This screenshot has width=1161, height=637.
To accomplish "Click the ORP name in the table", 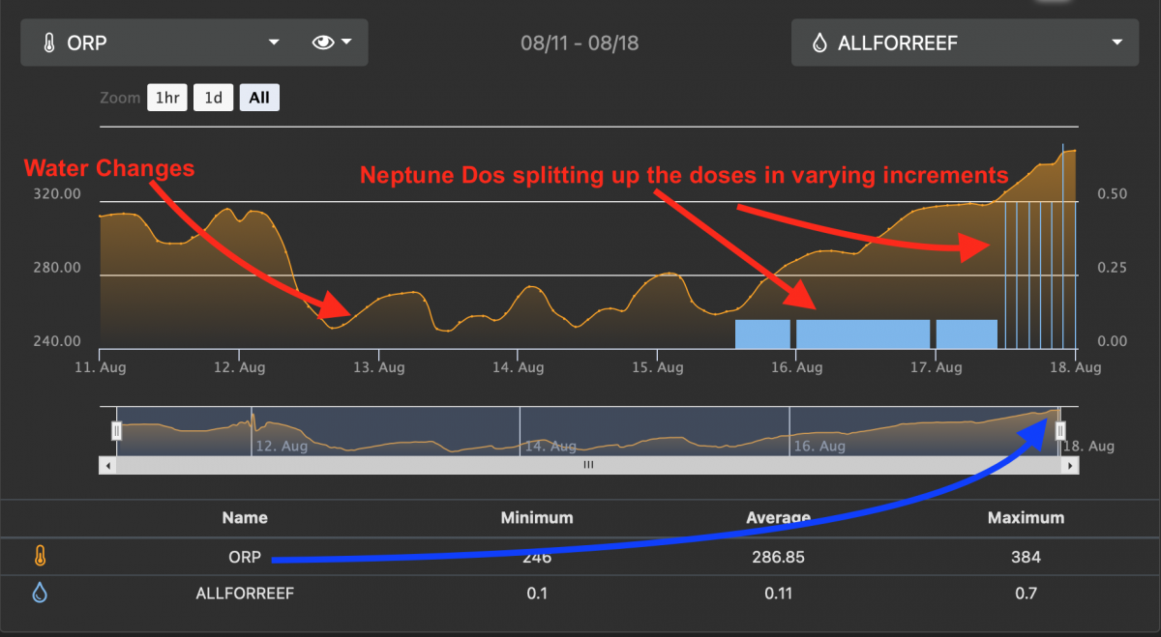I will pos(245,558).
